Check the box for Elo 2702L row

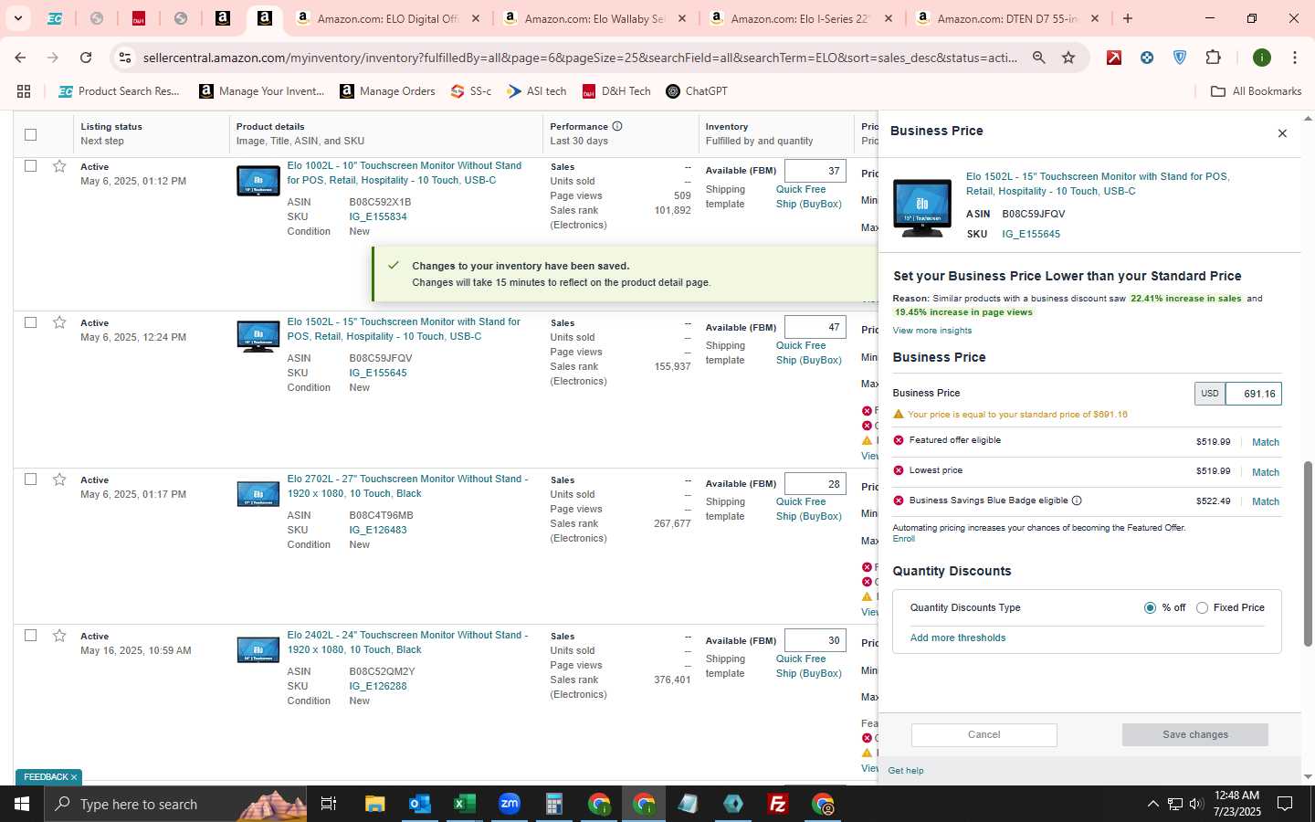click(30, 479)
